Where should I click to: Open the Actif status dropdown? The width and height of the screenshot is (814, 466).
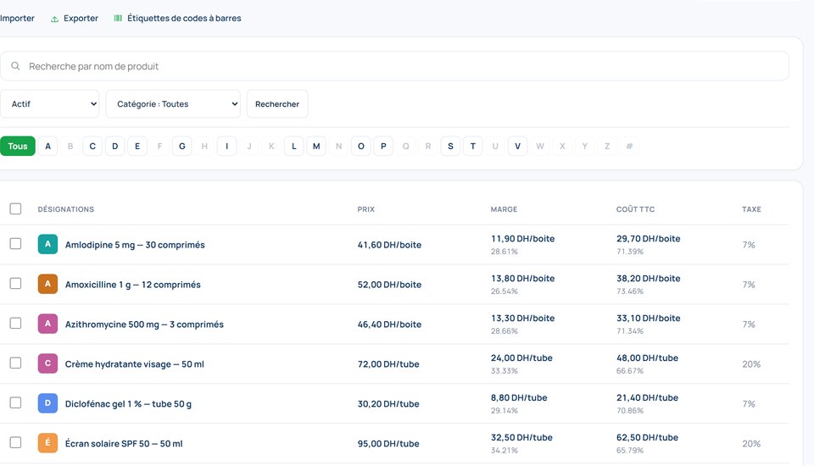click(x=50, y=103)
